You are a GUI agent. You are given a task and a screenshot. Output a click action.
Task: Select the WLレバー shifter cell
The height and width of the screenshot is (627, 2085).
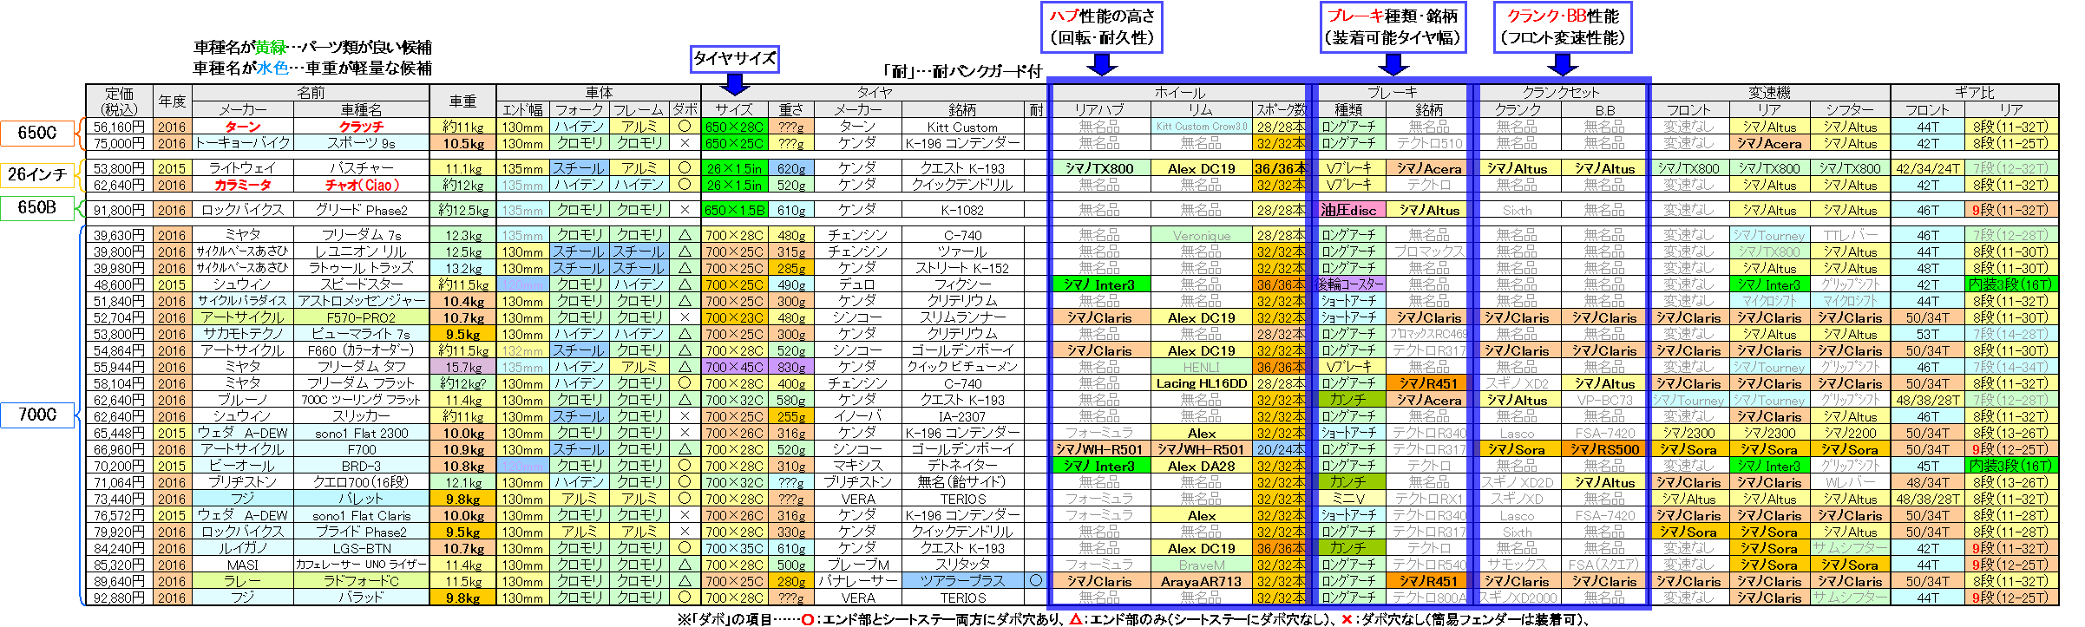[x=1849, y=482]
